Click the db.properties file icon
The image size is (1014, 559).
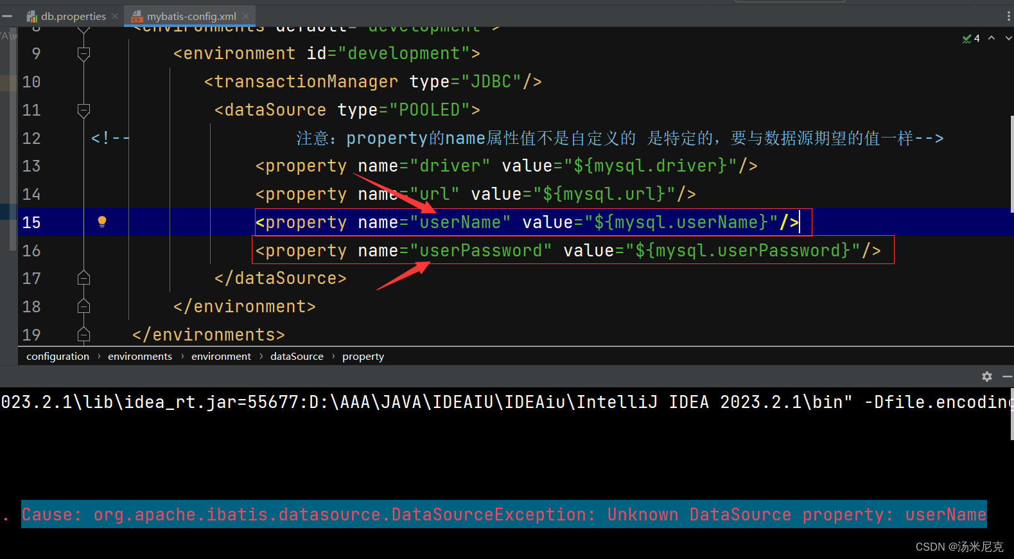[31, 16]
